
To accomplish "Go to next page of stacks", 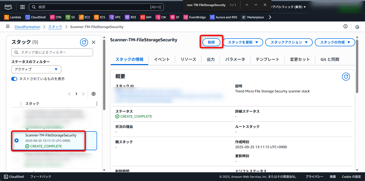I will pos(83,94).
